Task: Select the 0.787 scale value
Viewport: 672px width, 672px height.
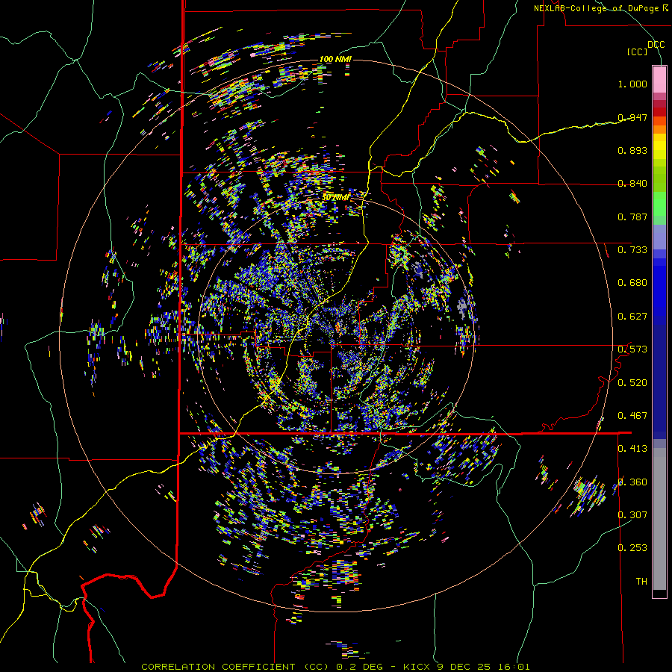Action: [632, 217]
